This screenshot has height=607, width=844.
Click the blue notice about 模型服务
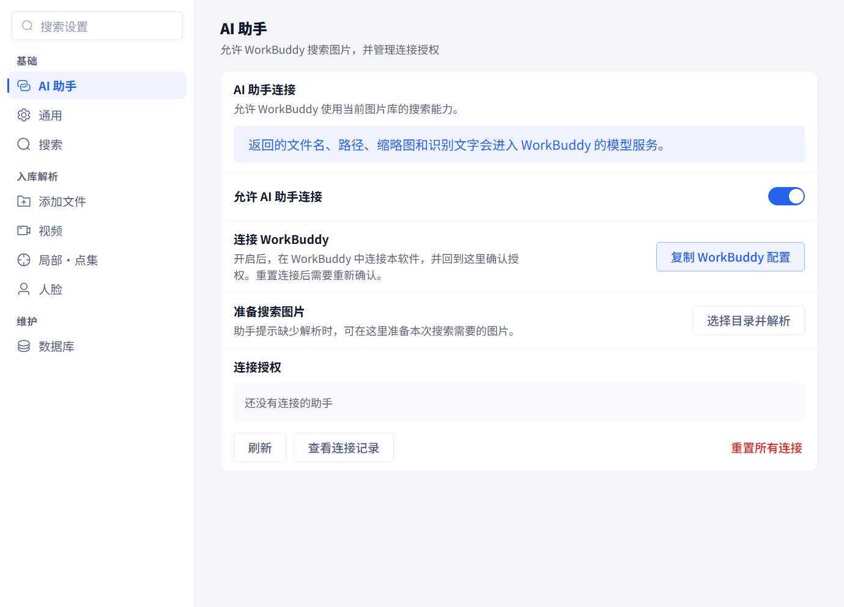click(519, 144)
